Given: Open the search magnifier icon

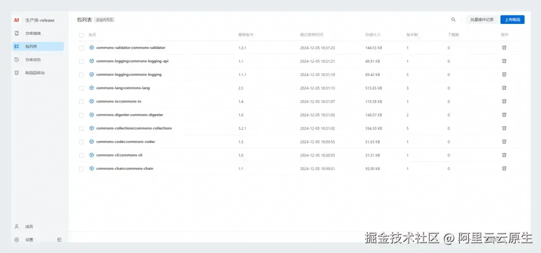Looking at the screenshot, I should click(x=453, y=19).
